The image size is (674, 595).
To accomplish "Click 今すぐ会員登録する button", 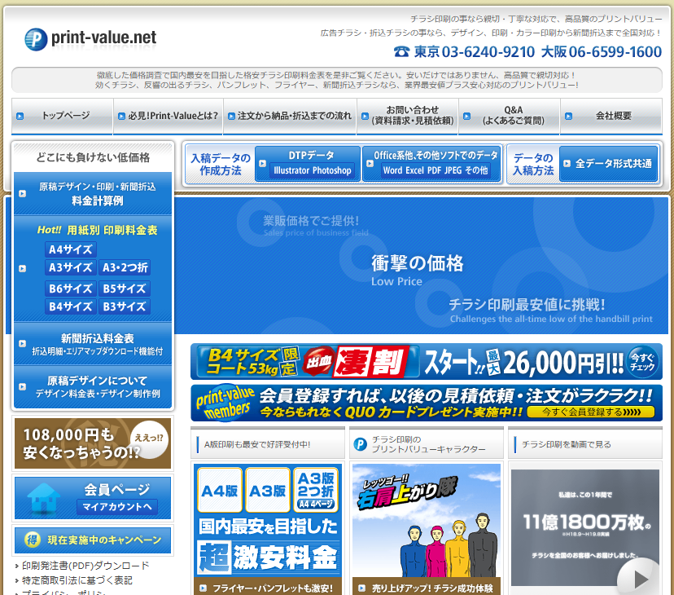I will 591,412.
